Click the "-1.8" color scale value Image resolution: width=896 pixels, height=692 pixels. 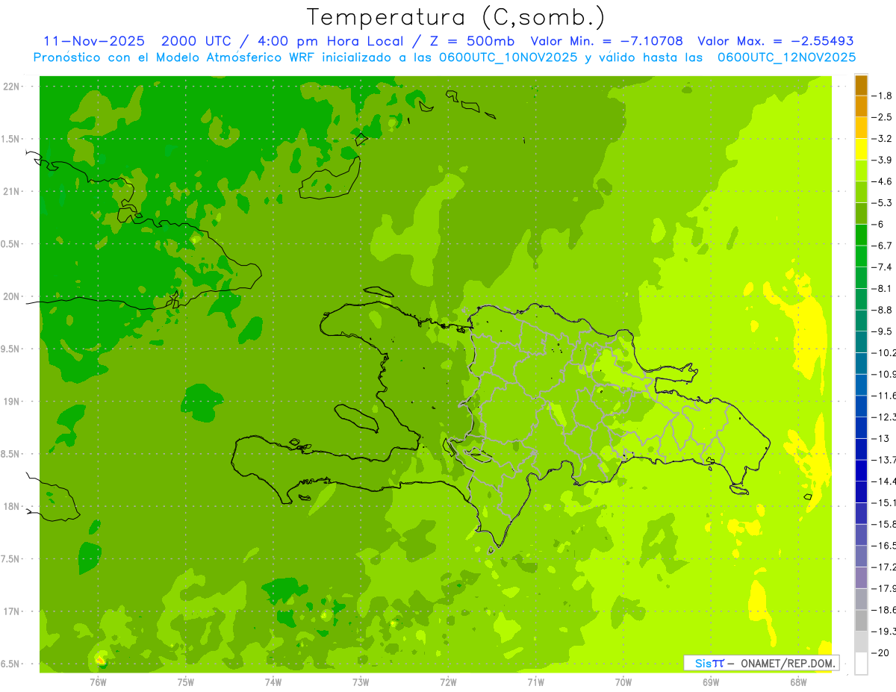coord(882,96)
